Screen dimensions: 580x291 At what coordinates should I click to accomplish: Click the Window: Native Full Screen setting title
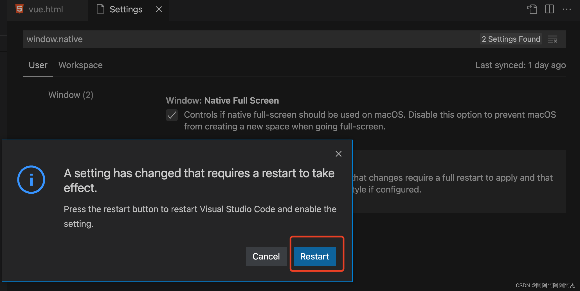[222, 100]
